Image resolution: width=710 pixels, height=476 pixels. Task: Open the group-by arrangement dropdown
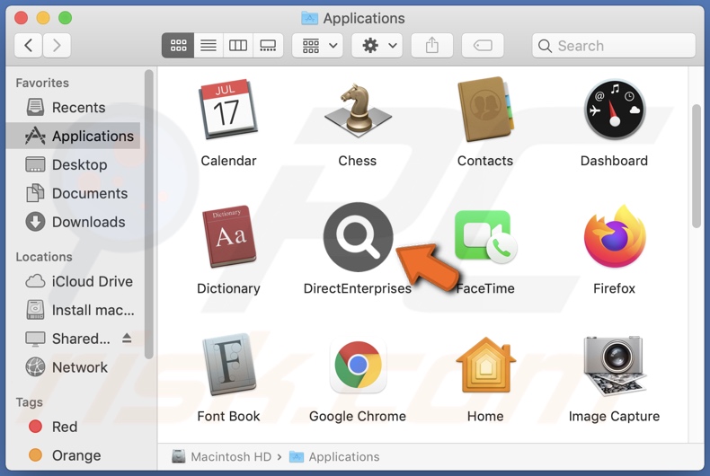pyautogui.click(x=321, y=45)
